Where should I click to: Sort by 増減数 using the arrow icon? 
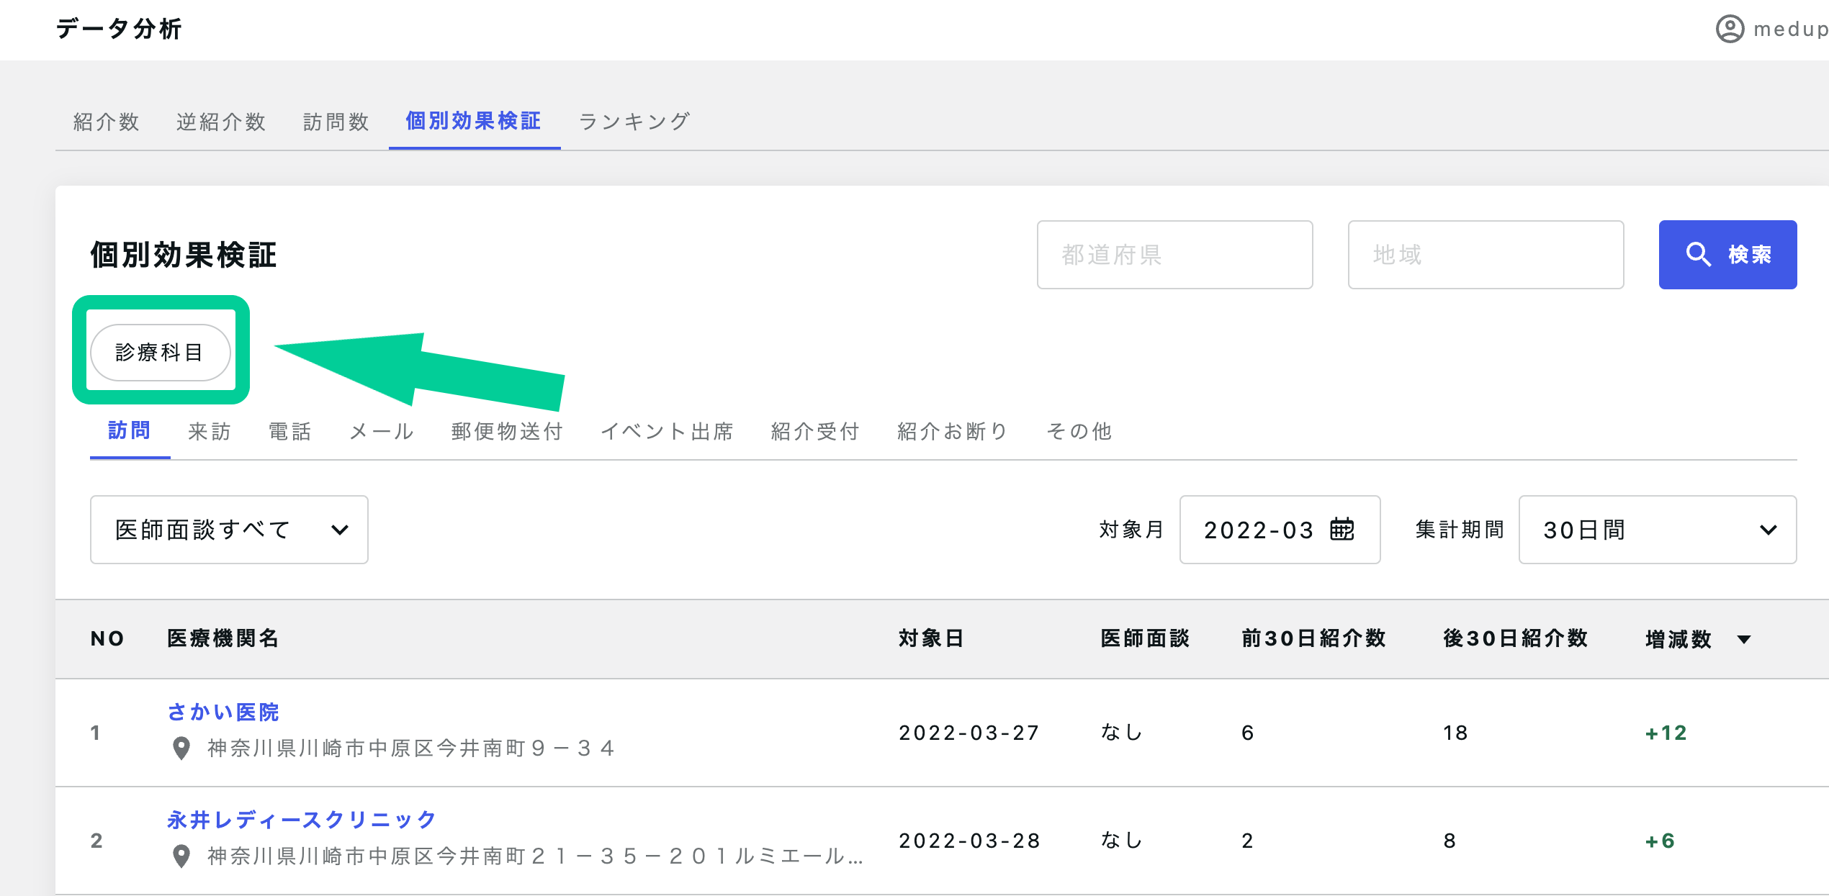point(1744,639)
